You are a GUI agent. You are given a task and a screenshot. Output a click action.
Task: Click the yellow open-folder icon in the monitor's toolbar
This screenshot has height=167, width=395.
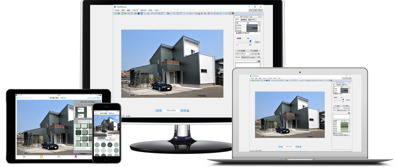(115, 13)
